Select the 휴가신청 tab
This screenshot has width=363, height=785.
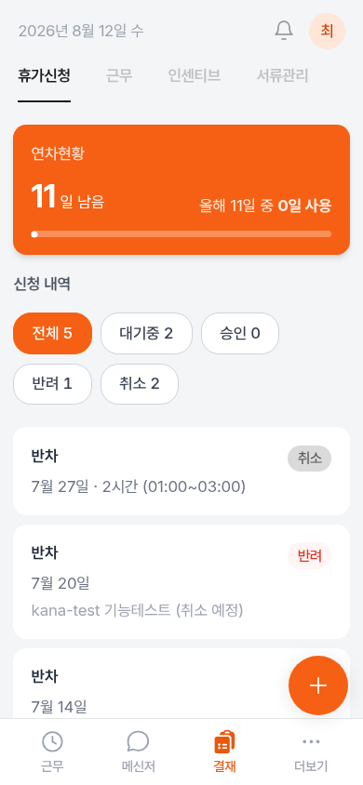coord(44,76)
